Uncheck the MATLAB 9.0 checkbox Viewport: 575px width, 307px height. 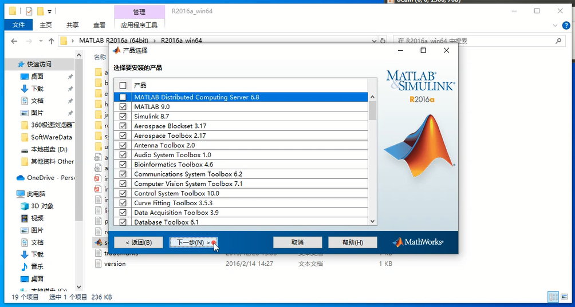coord(123,107)
